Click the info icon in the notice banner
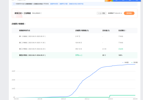143x100 pixels. click(x=14, y=4)
